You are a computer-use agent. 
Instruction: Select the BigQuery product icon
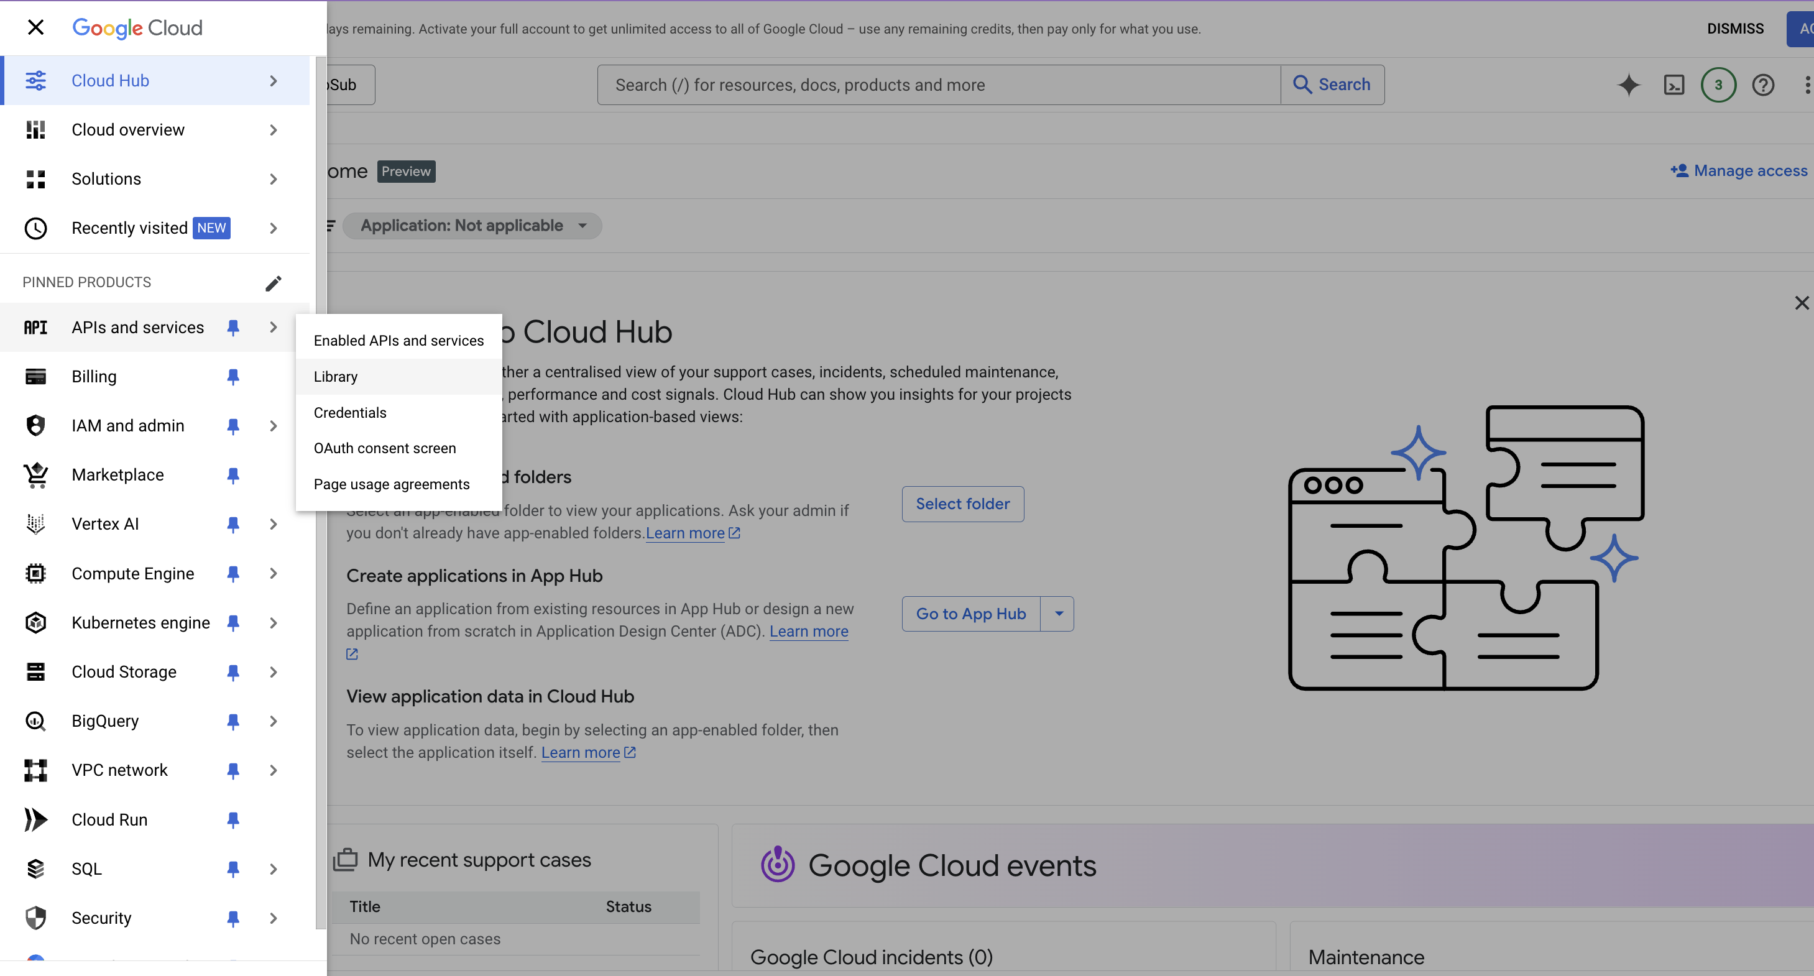click(x=35, y=721)
